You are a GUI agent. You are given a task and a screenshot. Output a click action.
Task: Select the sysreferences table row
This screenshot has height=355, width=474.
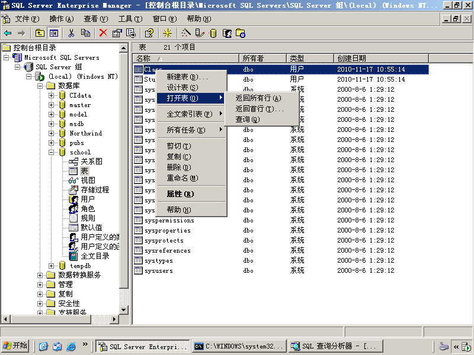(281, 250)
